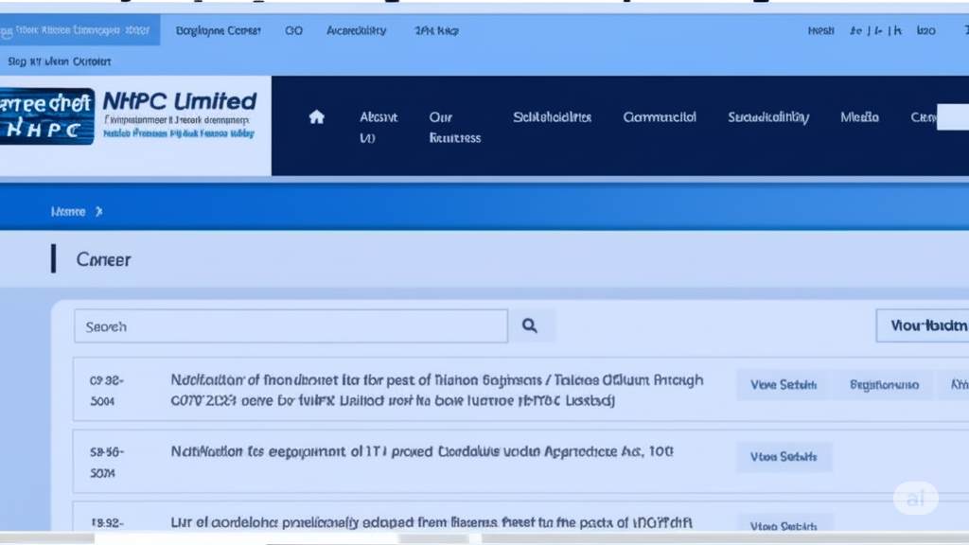This screenshot has width=969, height=545.
Task: Click the Skip to Main Content link
Action: click(60, 62)
